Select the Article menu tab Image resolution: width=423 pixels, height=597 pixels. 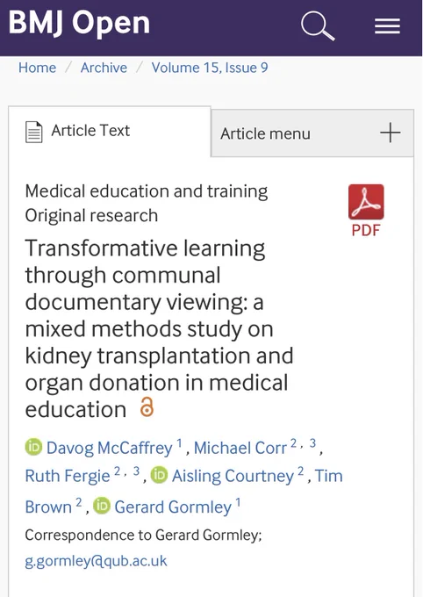click(312, 133)
